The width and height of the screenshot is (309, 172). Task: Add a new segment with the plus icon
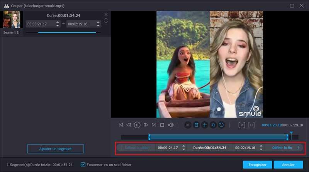point(205,125)
